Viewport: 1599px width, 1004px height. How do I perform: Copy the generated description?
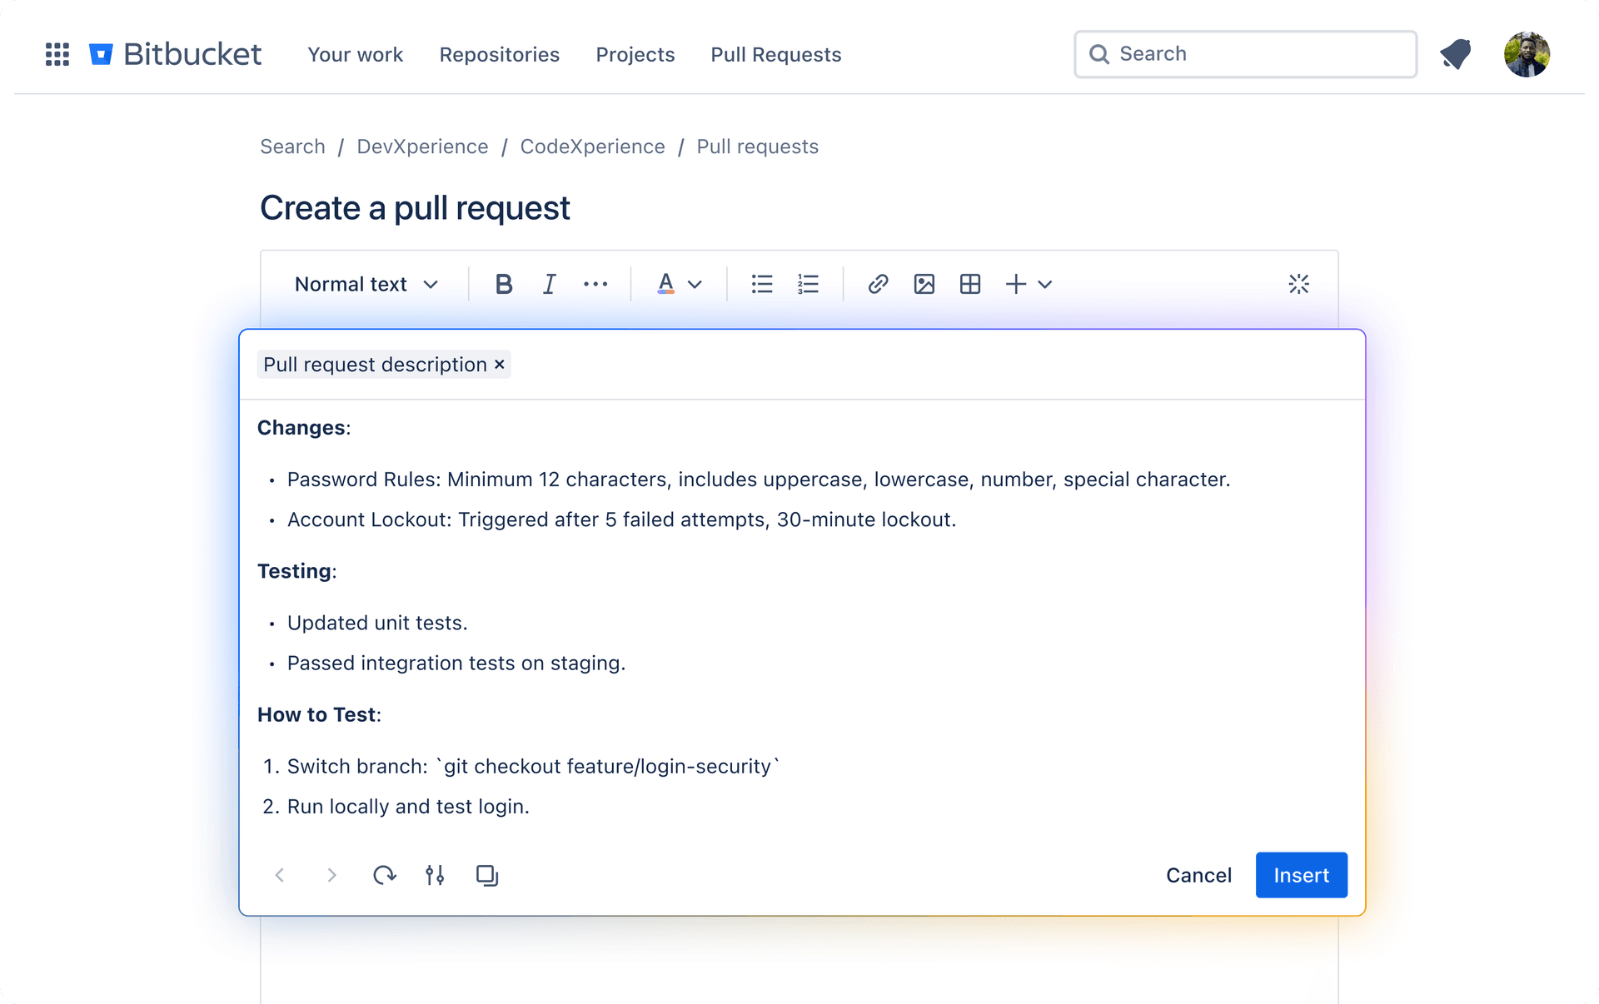(x=487, y=875)
